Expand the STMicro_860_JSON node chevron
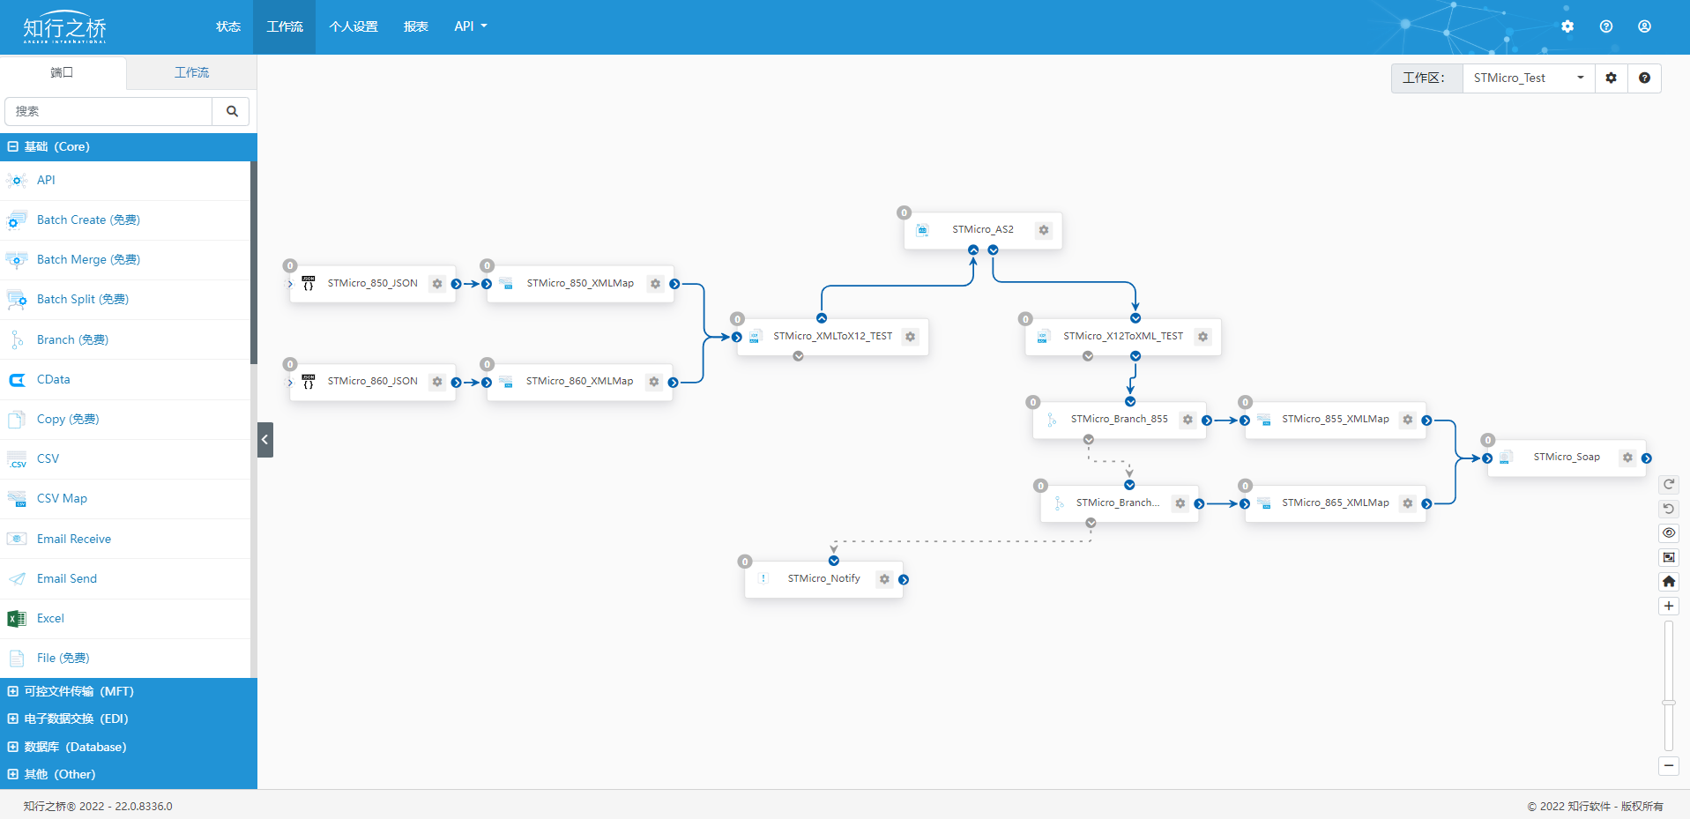 (x=290, y=382)
